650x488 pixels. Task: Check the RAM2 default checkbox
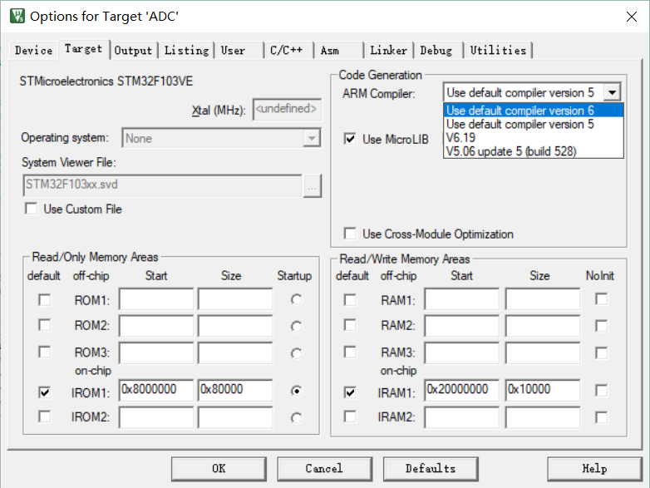(350, 325)
